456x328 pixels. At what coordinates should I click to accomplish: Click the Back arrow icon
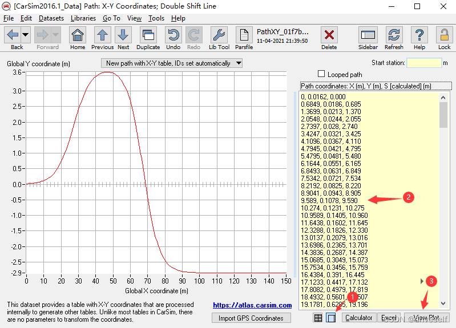13,35
